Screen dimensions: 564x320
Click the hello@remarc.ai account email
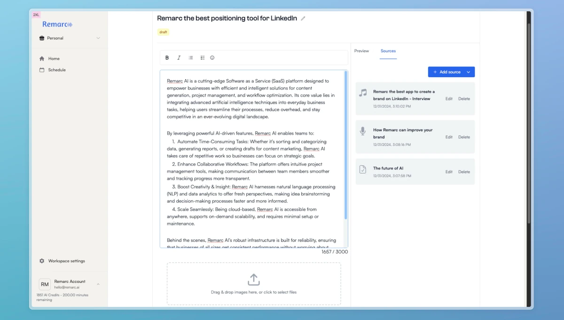[67, 287]
